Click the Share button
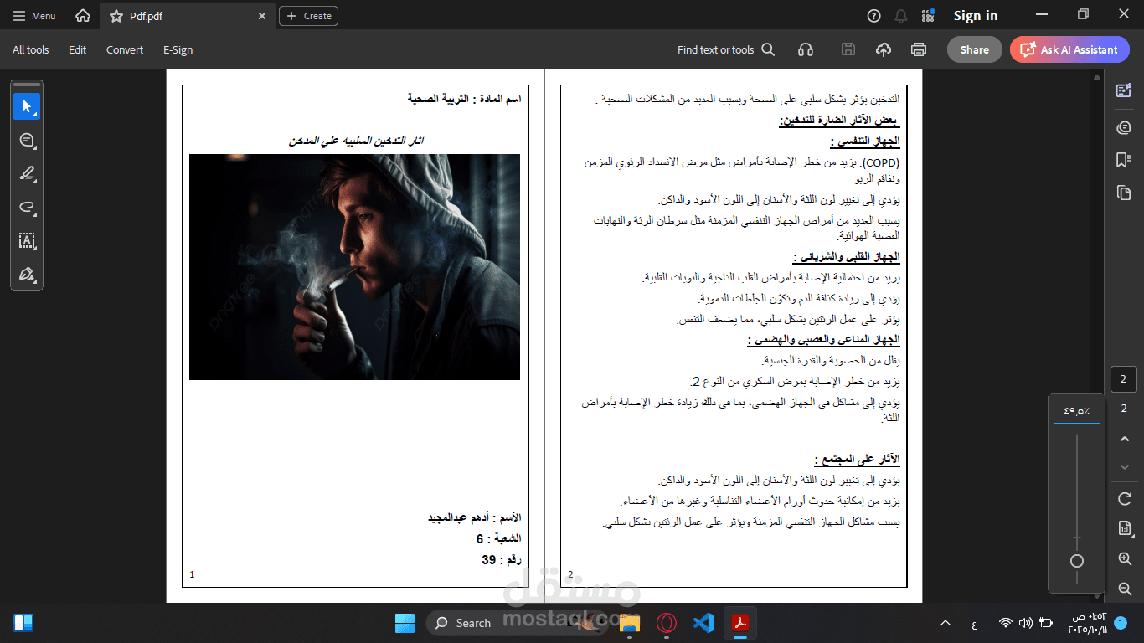Viewport: 1144px width, 643px height. pyautogui.click(x=975, y=49)
